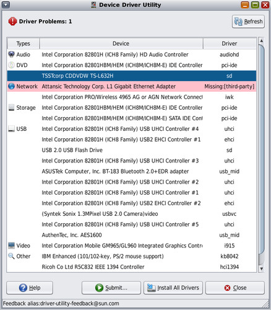Click the Device Driver Utility title bar icon

coord(93,5)
